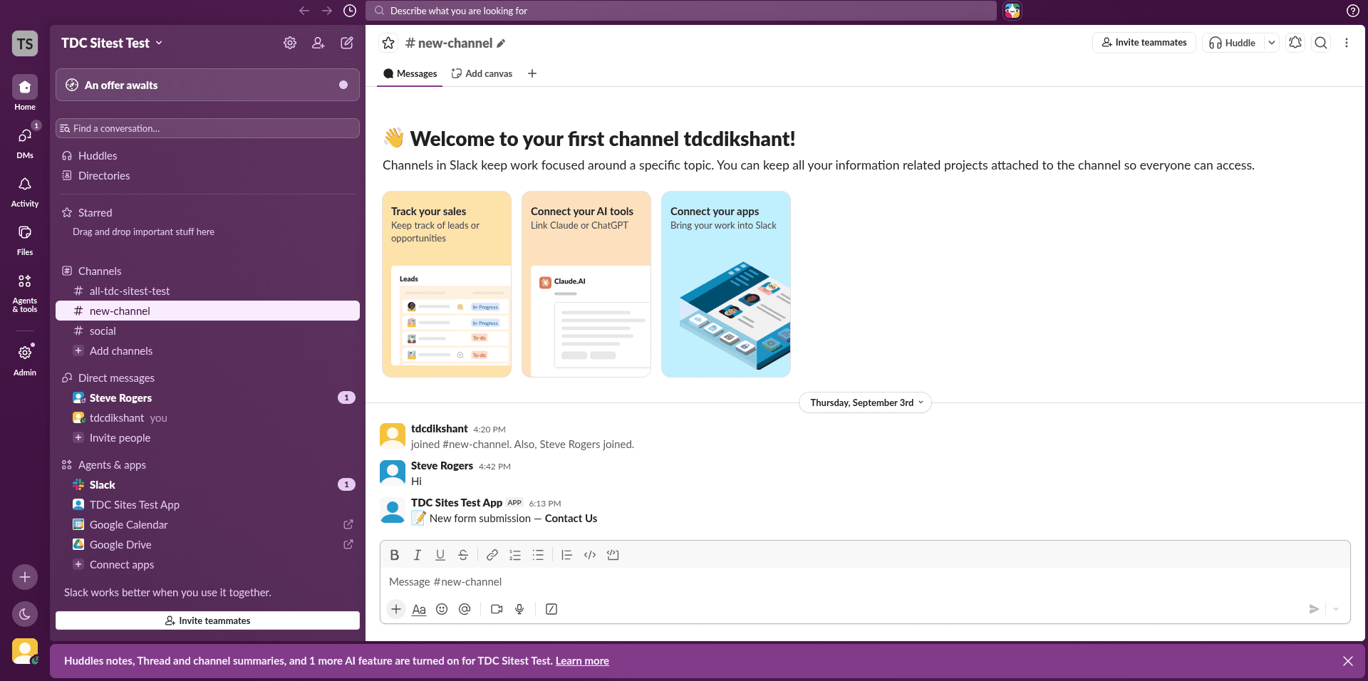Toggle bold formatting in composer
1368x681 pixels.
pos(394,555)
